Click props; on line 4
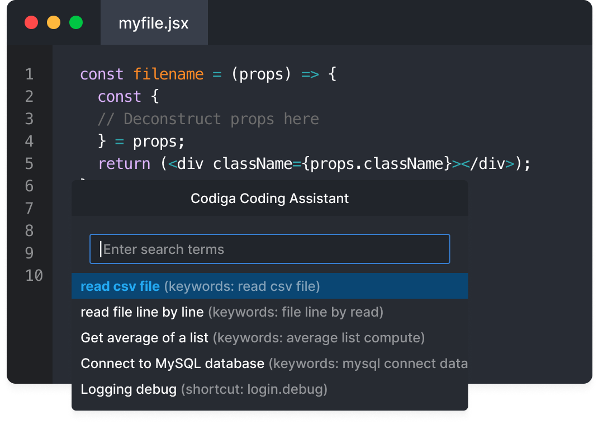Image resolution: width=598 pixels, height=424 pixels. (x=159, y=142)
